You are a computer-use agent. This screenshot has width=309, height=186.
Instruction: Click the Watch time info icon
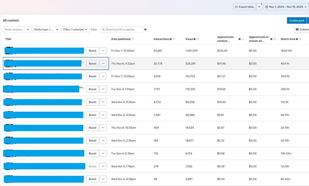tap(297, 39)
